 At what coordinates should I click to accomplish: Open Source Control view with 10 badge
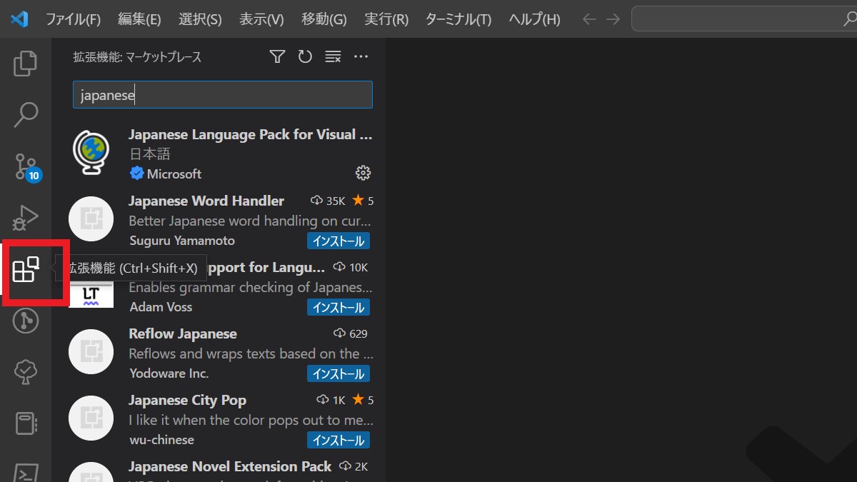tap(27, 166)
